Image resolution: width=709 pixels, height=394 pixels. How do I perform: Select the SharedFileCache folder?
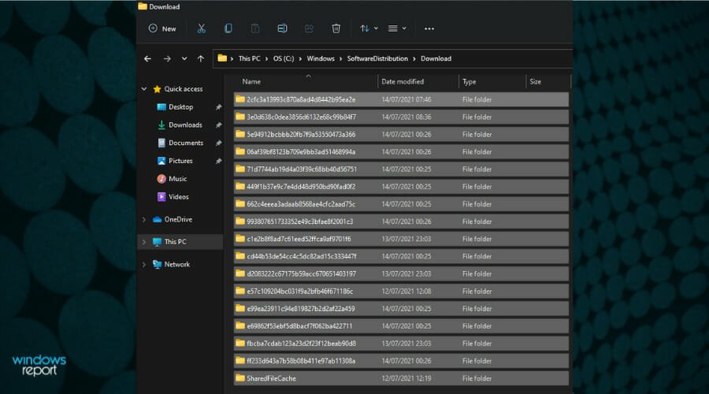pos(401,378)
